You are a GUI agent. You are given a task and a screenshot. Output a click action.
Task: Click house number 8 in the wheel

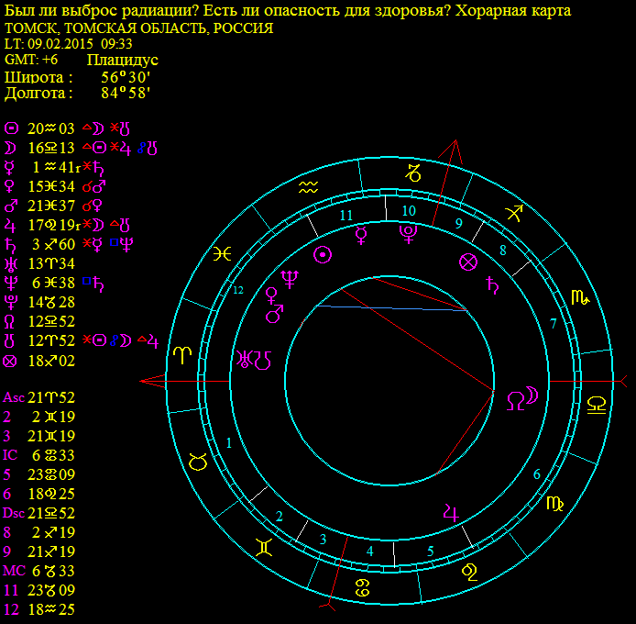pyautogui.click(x=503, y=251)
